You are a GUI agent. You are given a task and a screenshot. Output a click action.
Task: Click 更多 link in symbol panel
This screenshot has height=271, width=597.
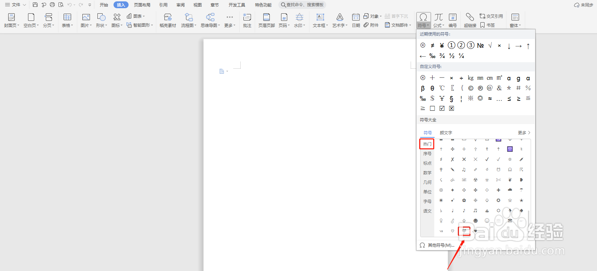coord(524,133)
